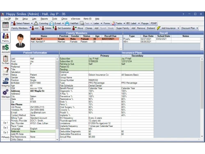The image size is (205, 154).
Task: Open the Tools menu
Action: point(55,19)
